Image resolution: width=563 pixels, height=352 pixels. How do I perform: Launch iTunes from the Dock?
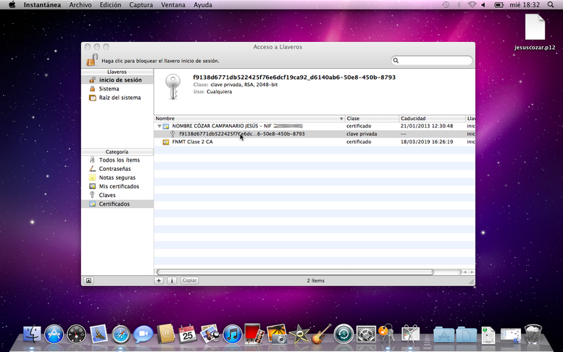pyautogui.click(x=233, y=334)
